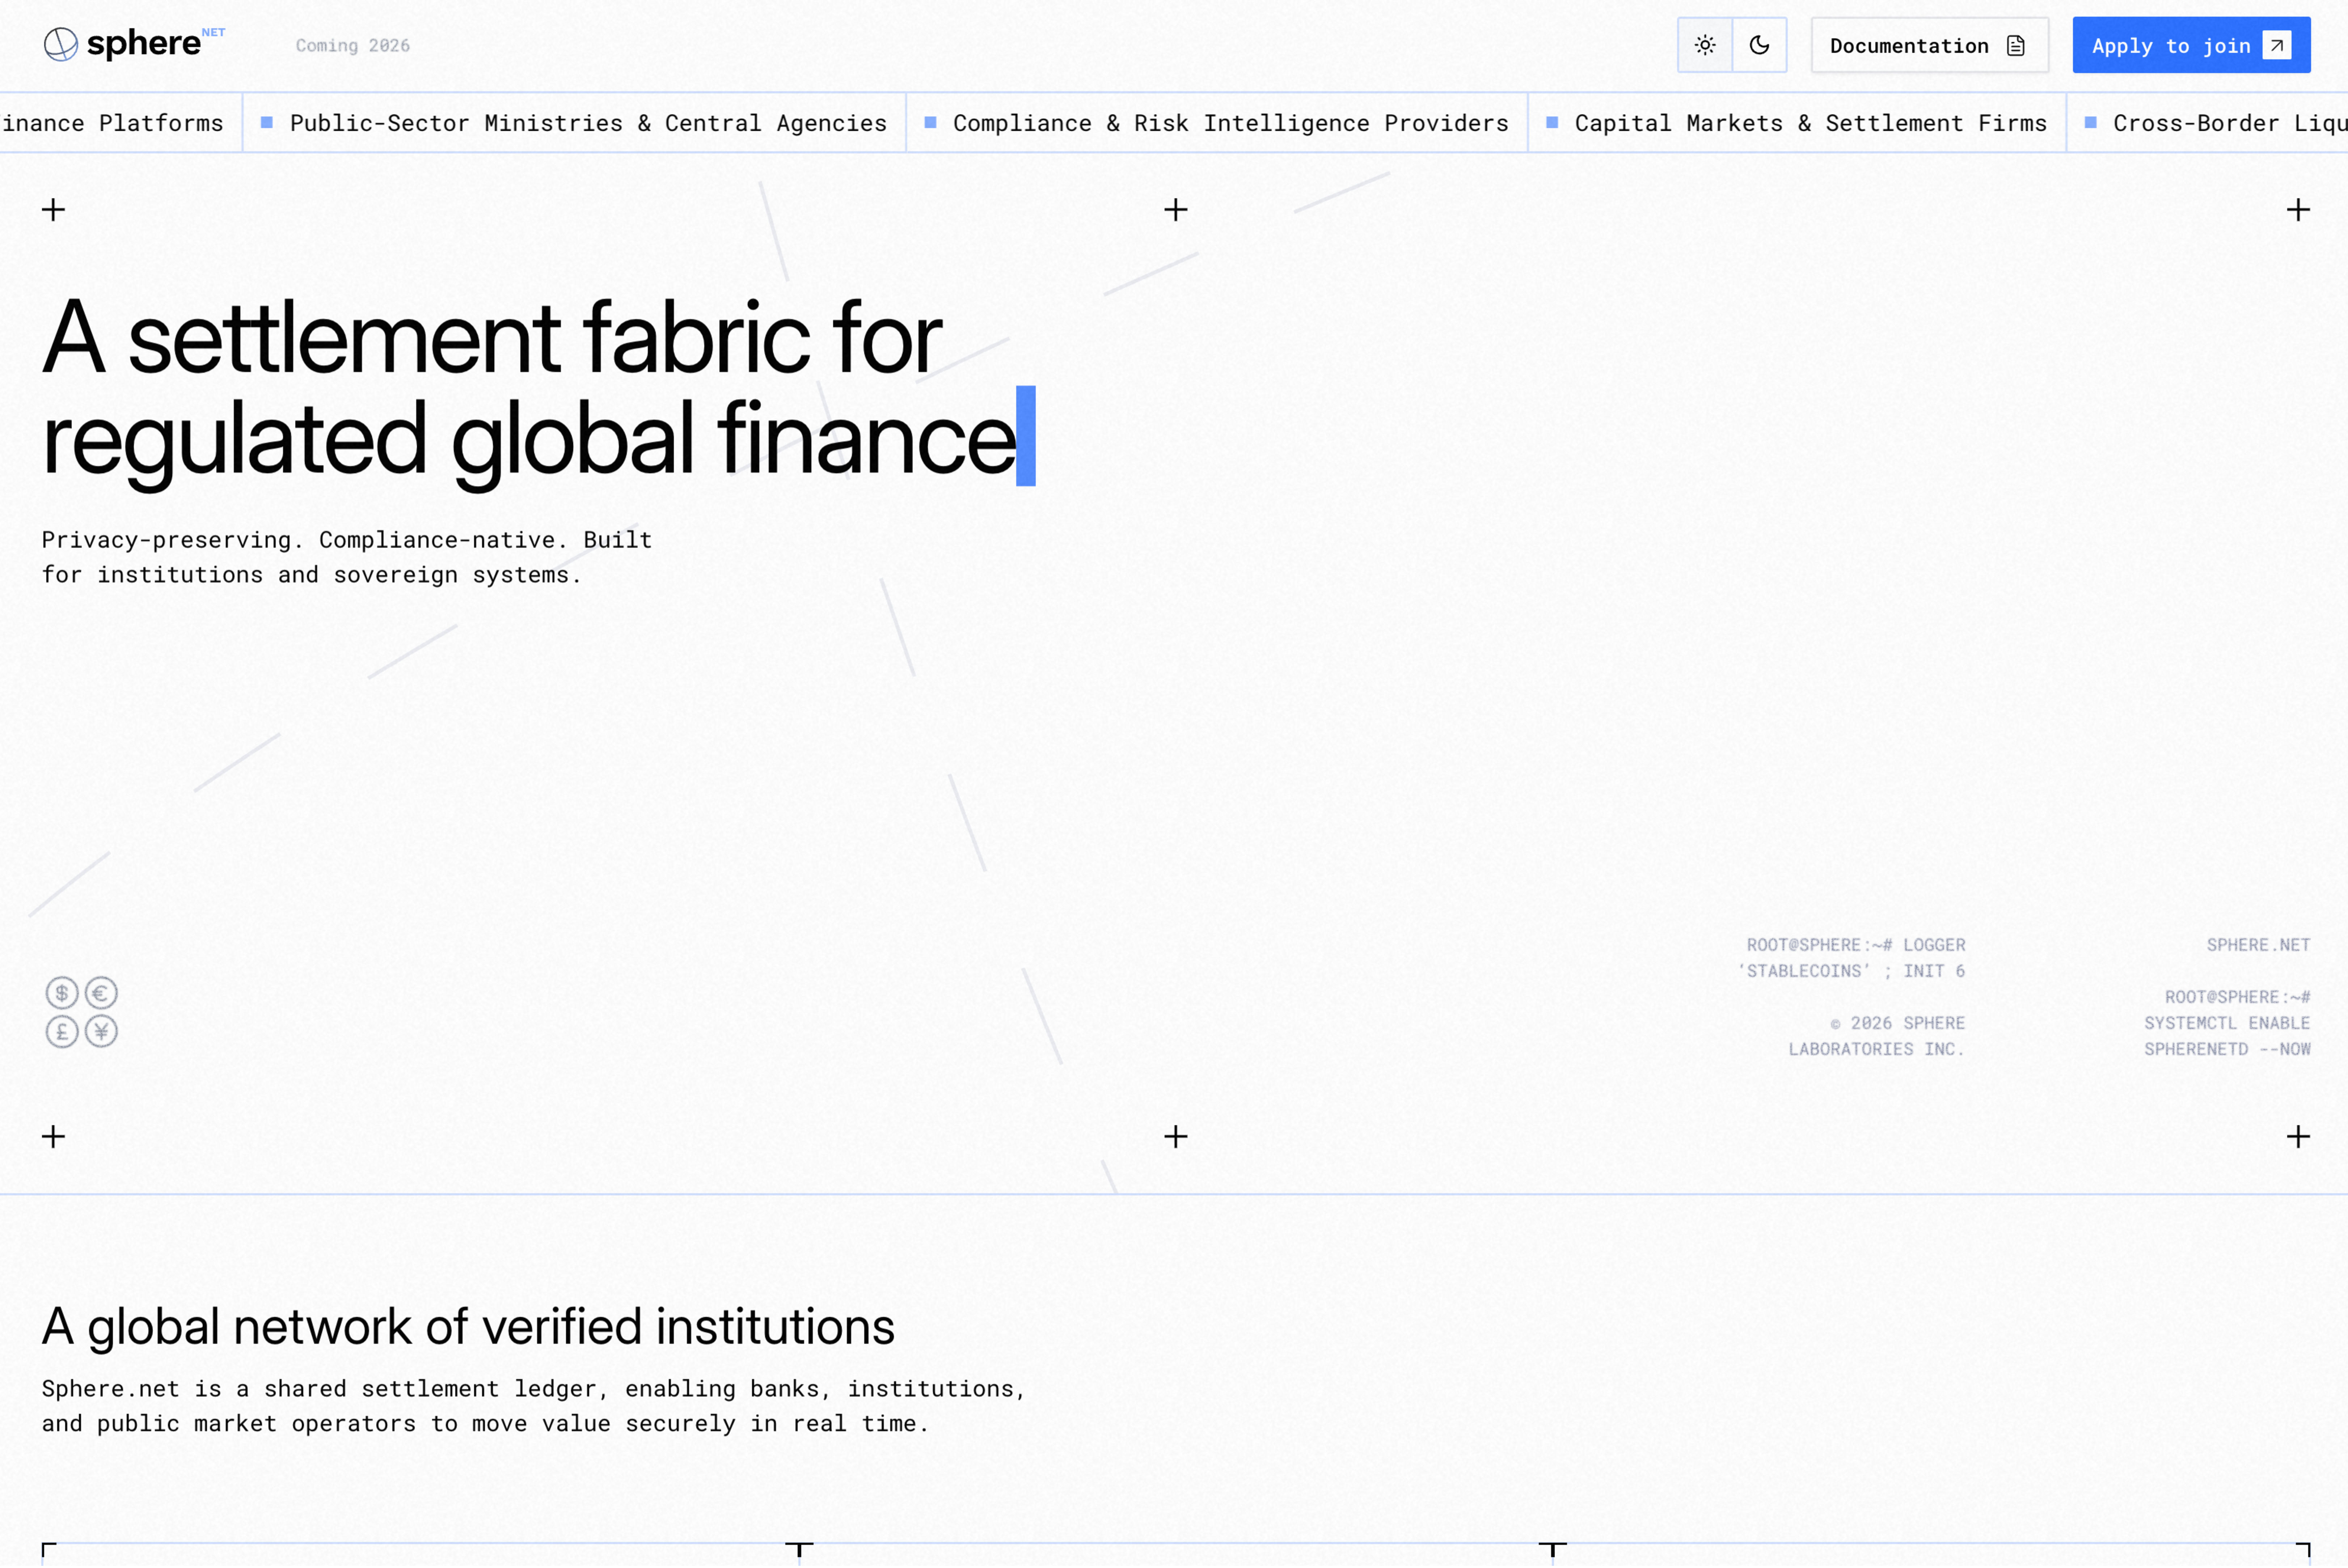Click the "© 2026 SPHERE LABORATORIES INC." copyright text

click(x=1877, y=1036)
